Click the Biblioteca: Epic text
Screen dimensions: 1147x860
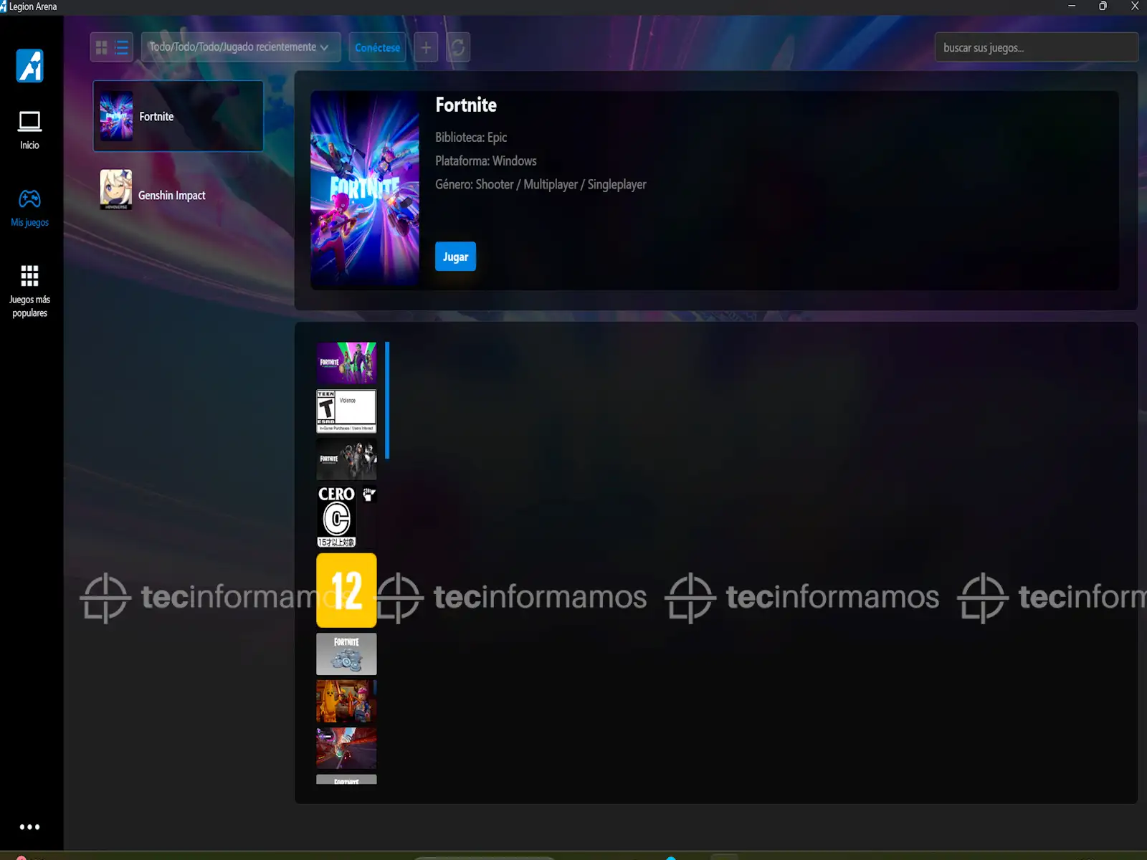471,137
